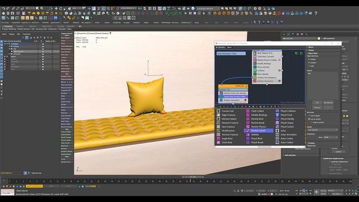Open the Sample Face dropdown
This screenshot has width=359, height=202.
click(x=323, y=130)
